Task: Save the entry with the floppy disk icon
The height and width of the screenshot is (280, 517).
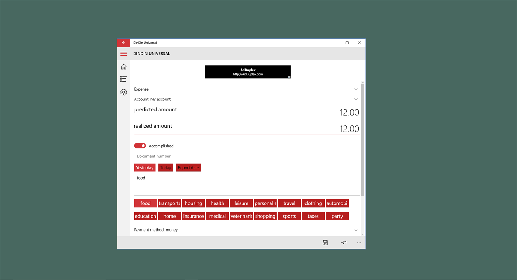Action: tap(325, 243)
